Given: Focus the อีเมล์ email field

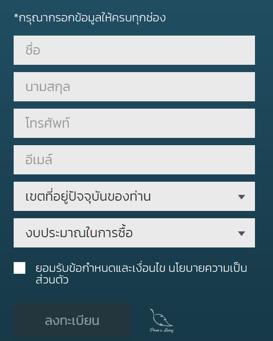Looking at the screenshot, I should tap(134, 160).
